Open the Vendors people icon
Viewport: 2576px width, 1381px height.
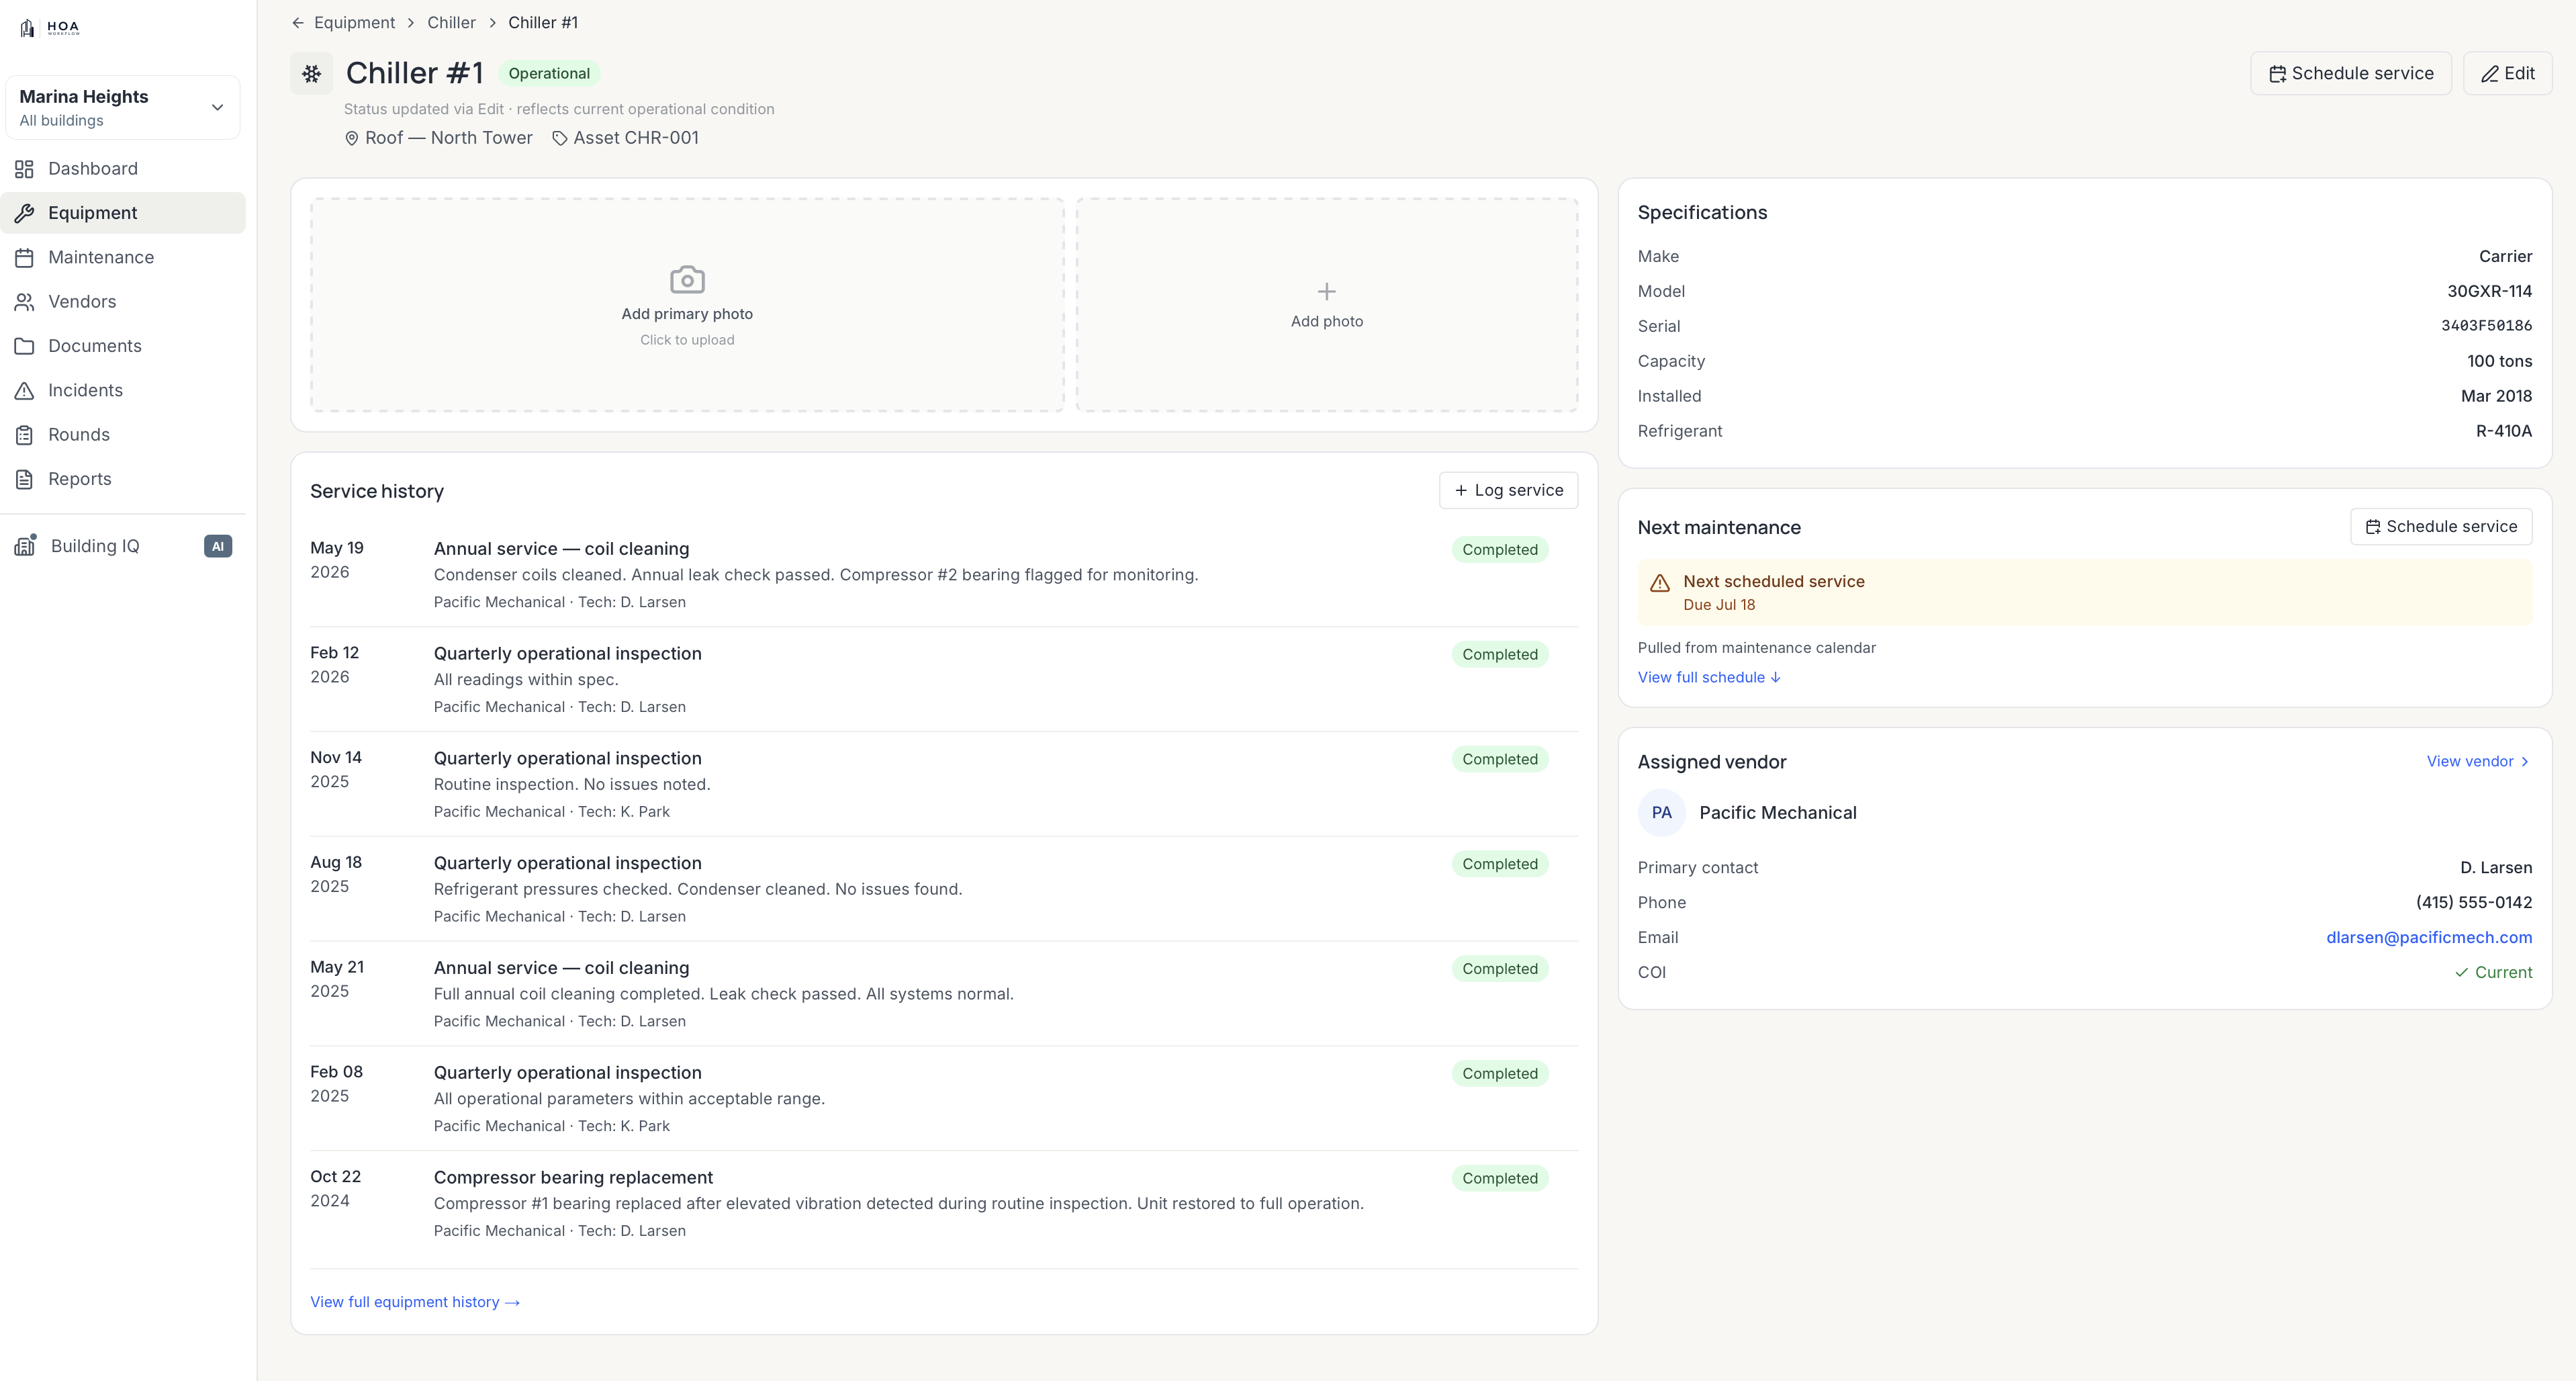pos(25,302)
